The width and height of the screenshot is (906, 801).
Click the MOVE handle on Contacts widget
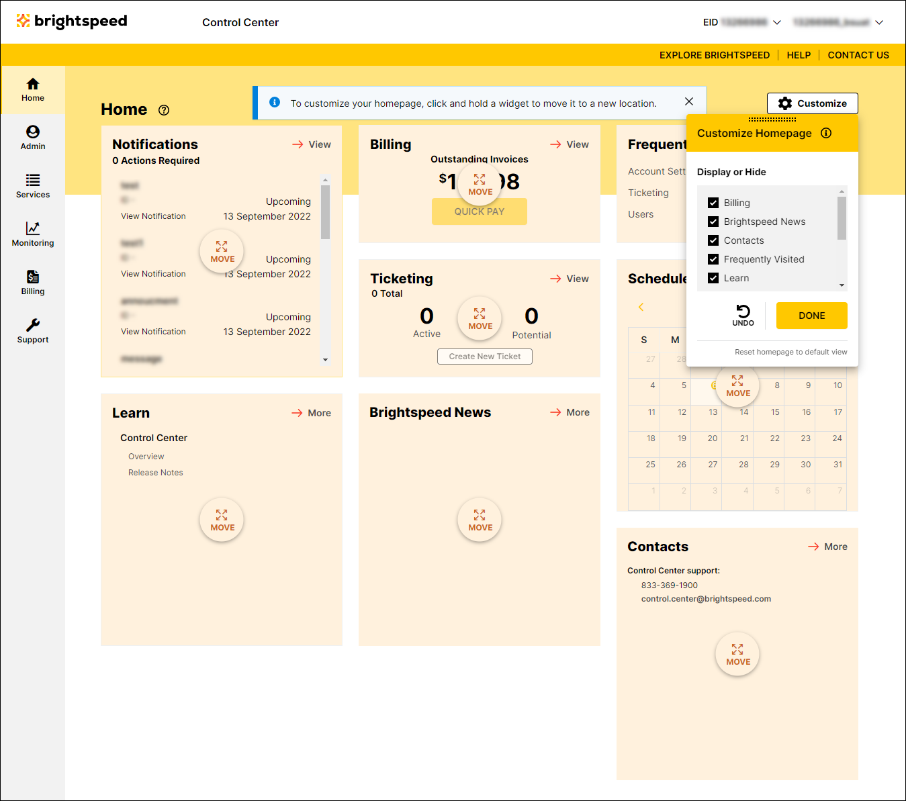click(737, 654)
